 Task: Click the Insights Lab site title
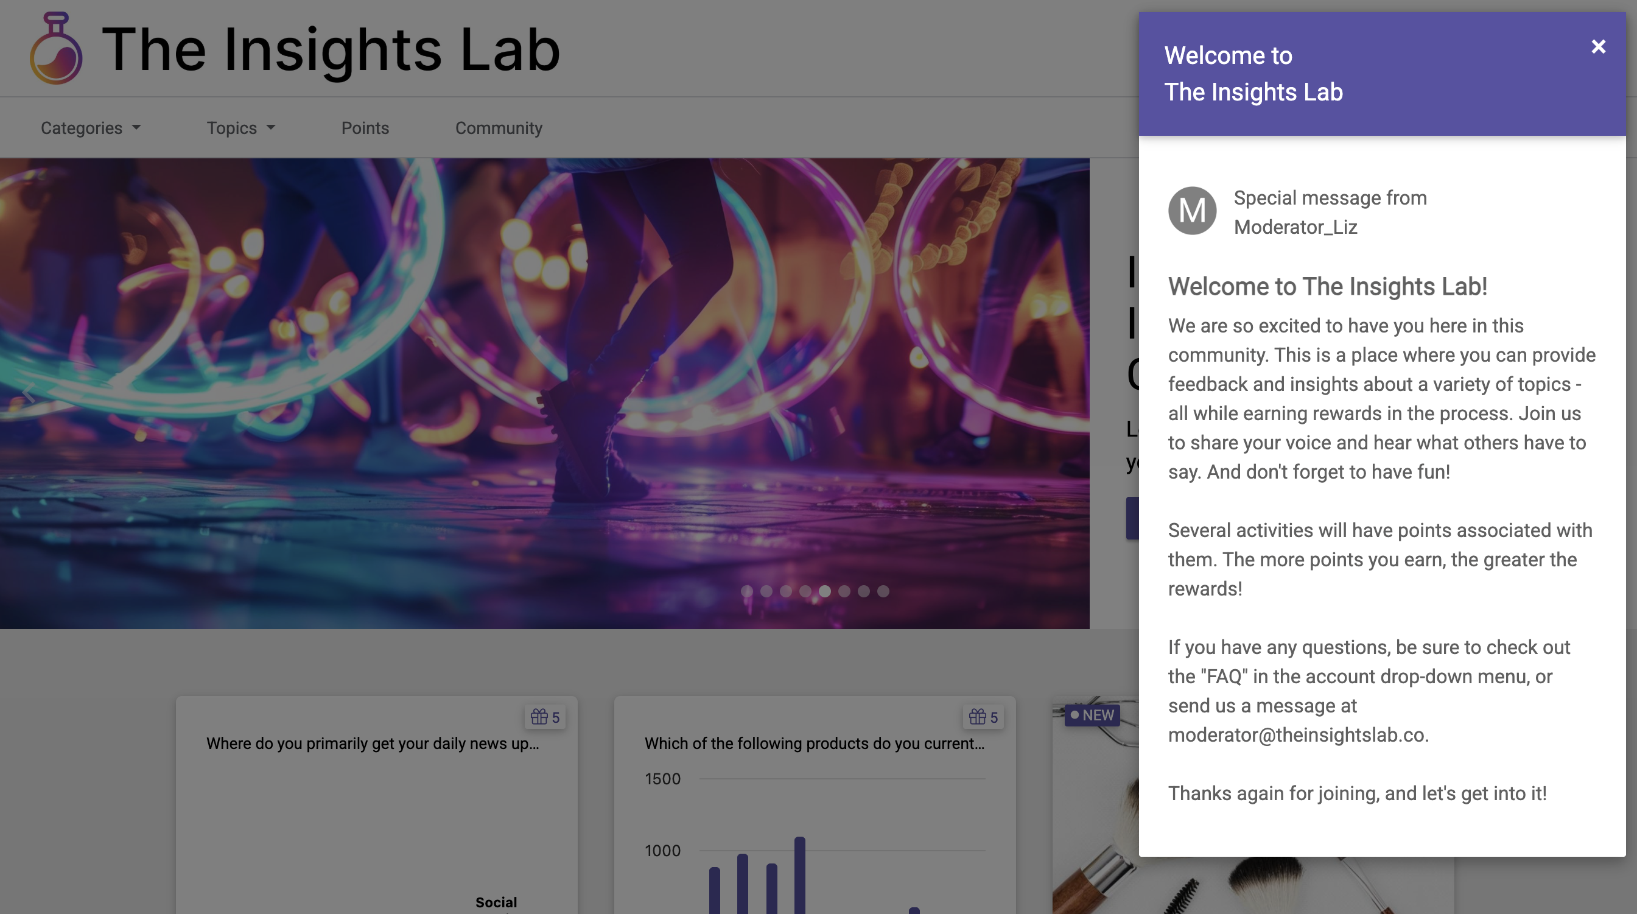click(331, 49)
